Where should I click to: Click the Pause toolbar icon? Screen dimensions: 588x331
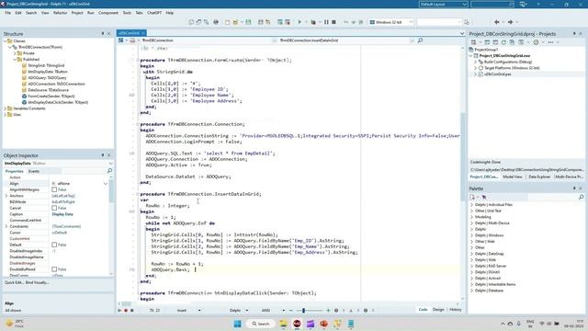point(326,22)
